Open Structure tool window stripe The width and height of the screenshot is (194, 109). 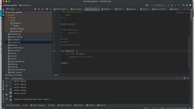click(x=3, y=98)
